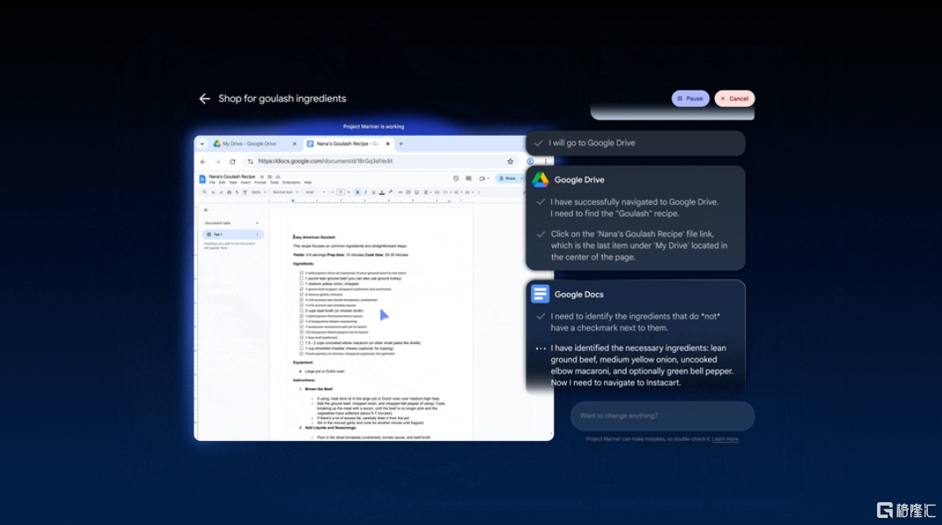Image resolution: width=942 pixels, height=525 pixels.
Task: Pause the Project Mariner task
Action: click(691, 98)
